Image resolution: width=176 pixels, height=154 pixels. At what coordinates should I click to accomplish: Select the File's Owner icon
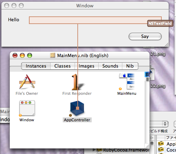[27, 82]
